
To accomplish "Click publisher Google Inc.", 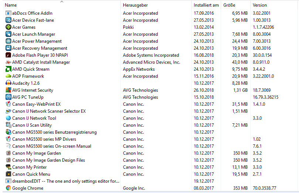I will click(134, 188).
